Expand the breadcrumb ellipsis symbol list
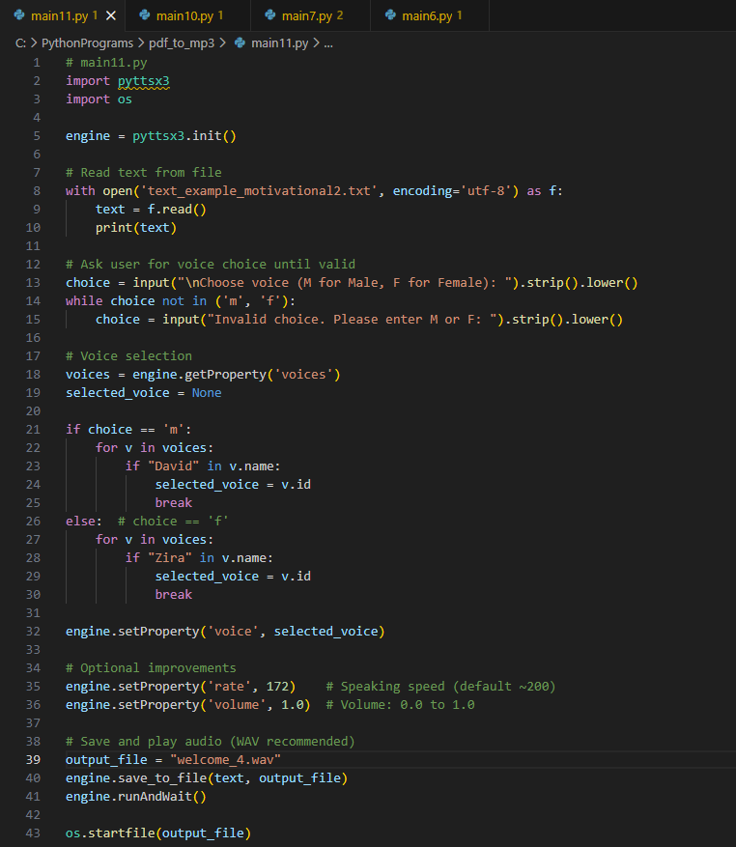The image size is (736, 847). [x=327, y=43]
